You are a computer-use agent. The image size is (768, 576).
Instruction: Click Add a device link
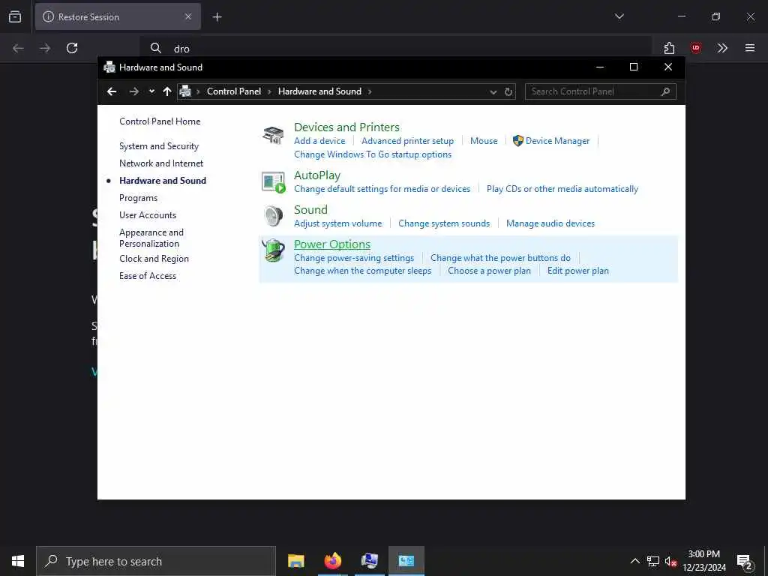tap(319, 141)
